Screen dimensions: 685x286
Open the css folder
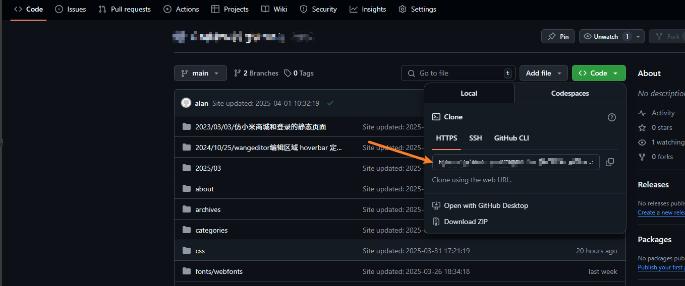200,251
